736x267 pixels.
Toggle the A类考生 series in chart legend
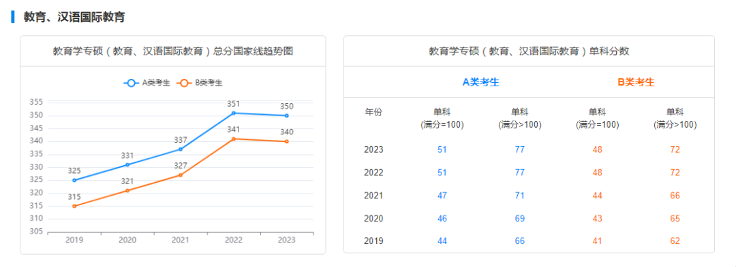click(147, 83)
